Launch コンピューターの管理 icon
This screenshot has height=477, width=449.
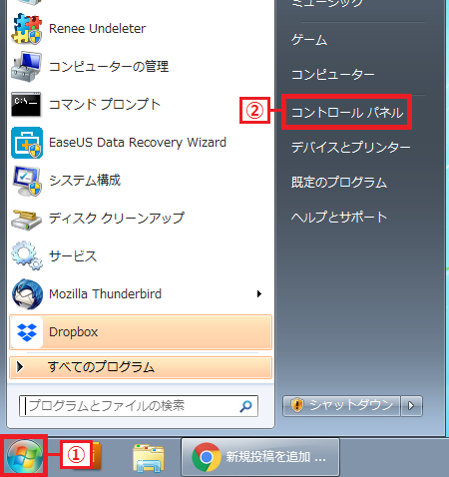(x=27, y=67)
